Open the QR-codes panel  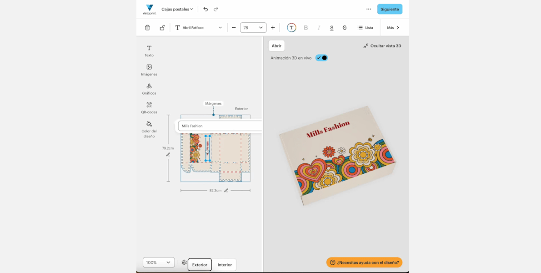(x=149, y=108)
